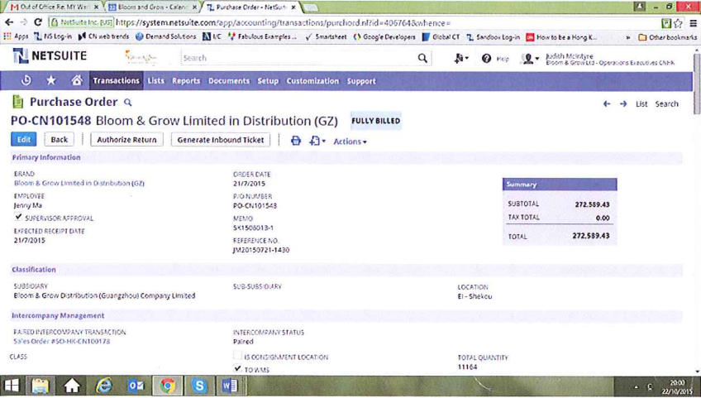The width and height of the screenshot is (701, 398).
Task: Reload the page in Chrome
Action: pyautogui.click(x=38, y=22)
